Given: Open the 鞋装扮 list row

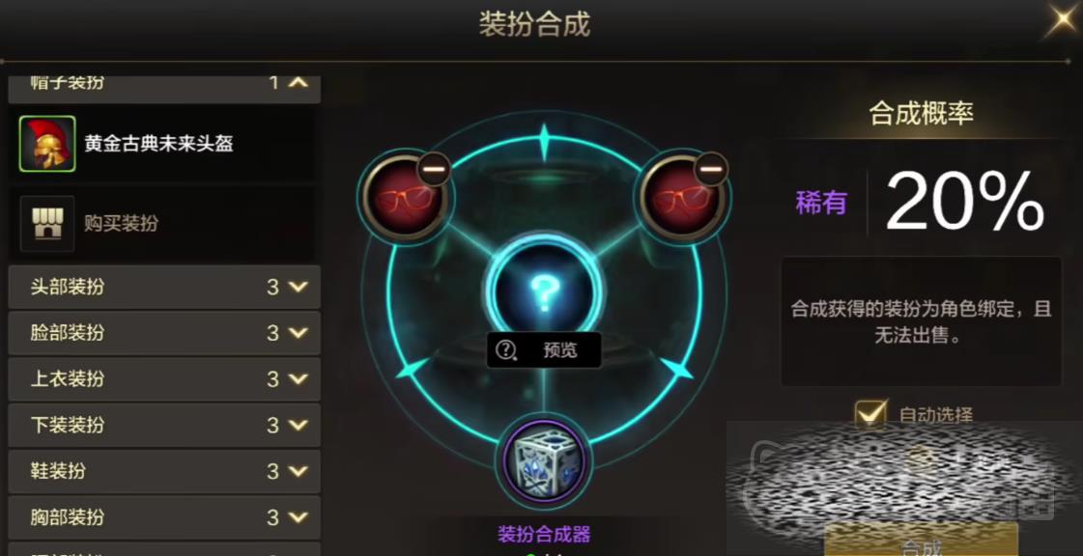Looking at the screenshot, I should 164,472.
